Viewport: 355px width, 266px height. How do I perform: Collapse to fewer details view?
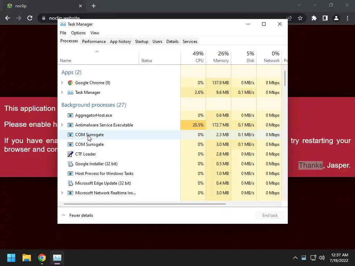77,215
